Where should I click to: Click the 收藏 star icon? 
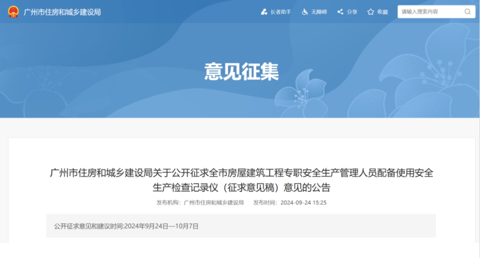pyautogui.click(x=370, y=12)
